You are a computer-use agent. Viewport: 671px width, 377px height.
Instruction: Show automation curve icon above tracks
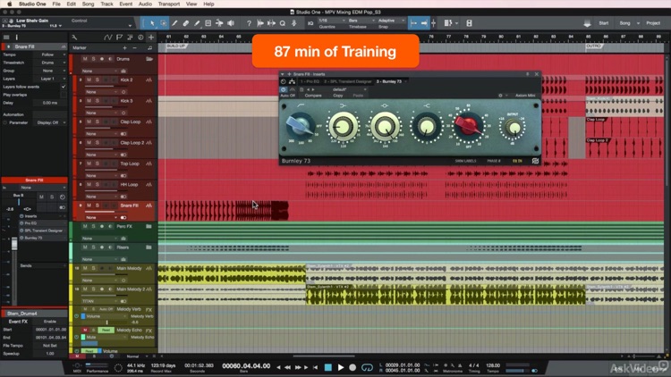tap(108, 38)
